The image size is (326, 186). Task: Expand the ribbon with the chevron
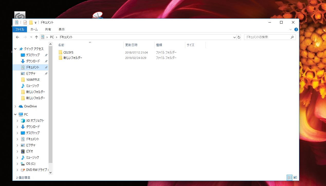tap(291, 29)
